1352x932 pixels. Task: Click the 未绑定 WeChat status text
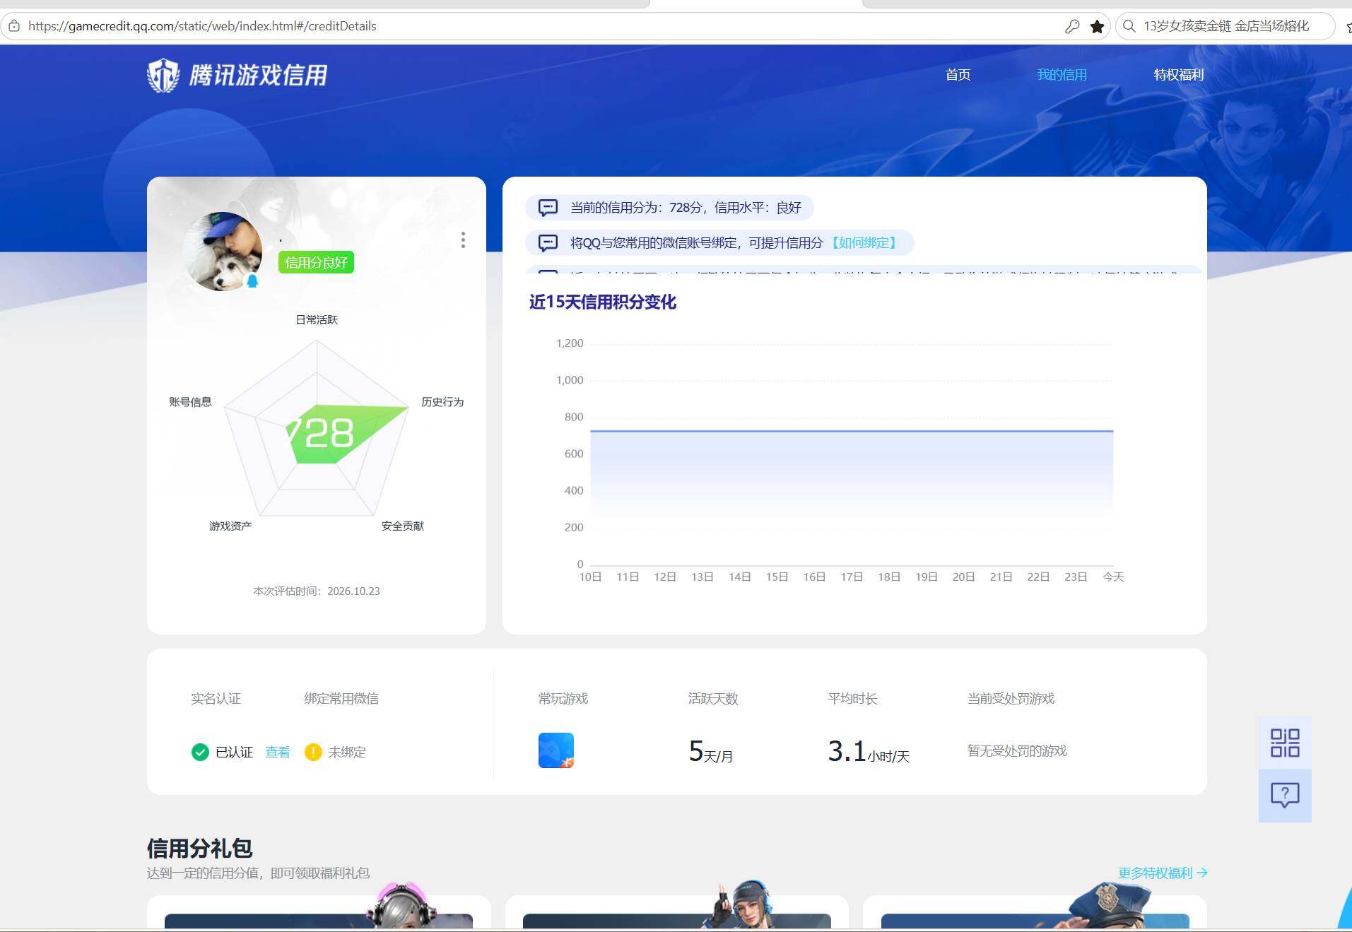(347, 752)
